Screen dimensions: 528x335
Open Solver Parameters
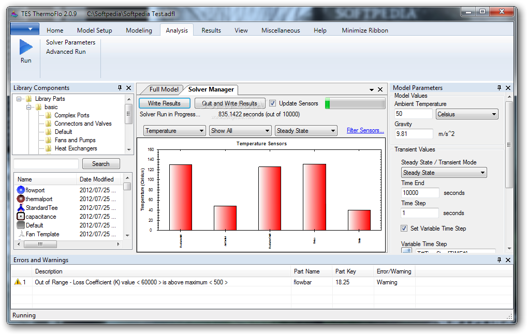coord(71,42)
